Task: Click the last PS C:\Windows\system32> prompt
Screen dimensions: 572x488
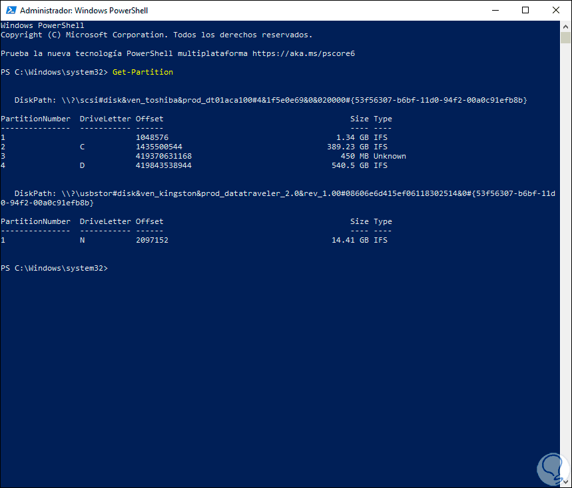Action: click(55, 268)
